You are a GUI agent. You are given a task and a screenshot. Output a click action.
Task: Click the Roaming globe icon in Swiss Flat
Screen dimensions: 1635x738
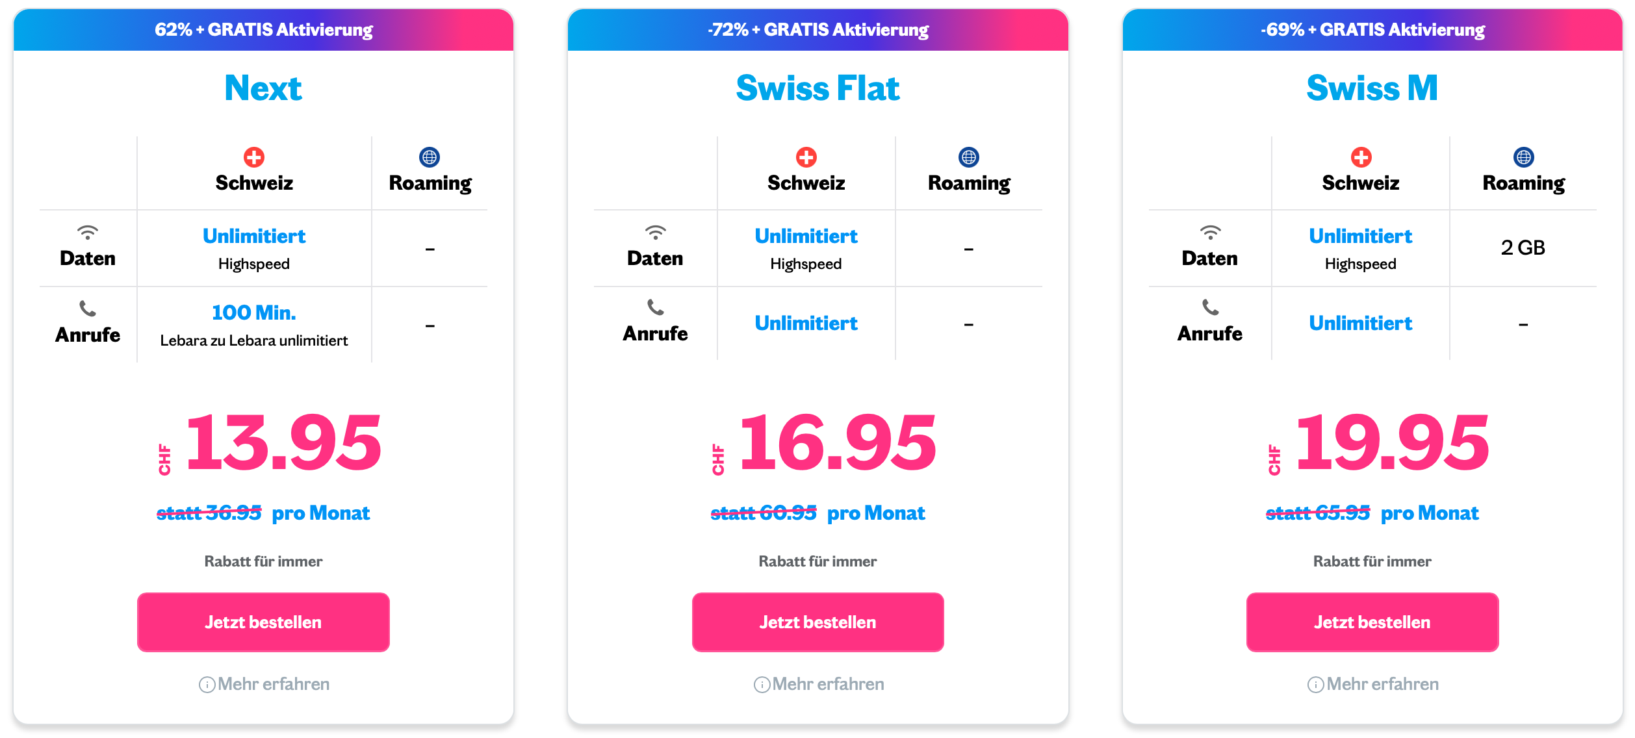click(969, 157)
